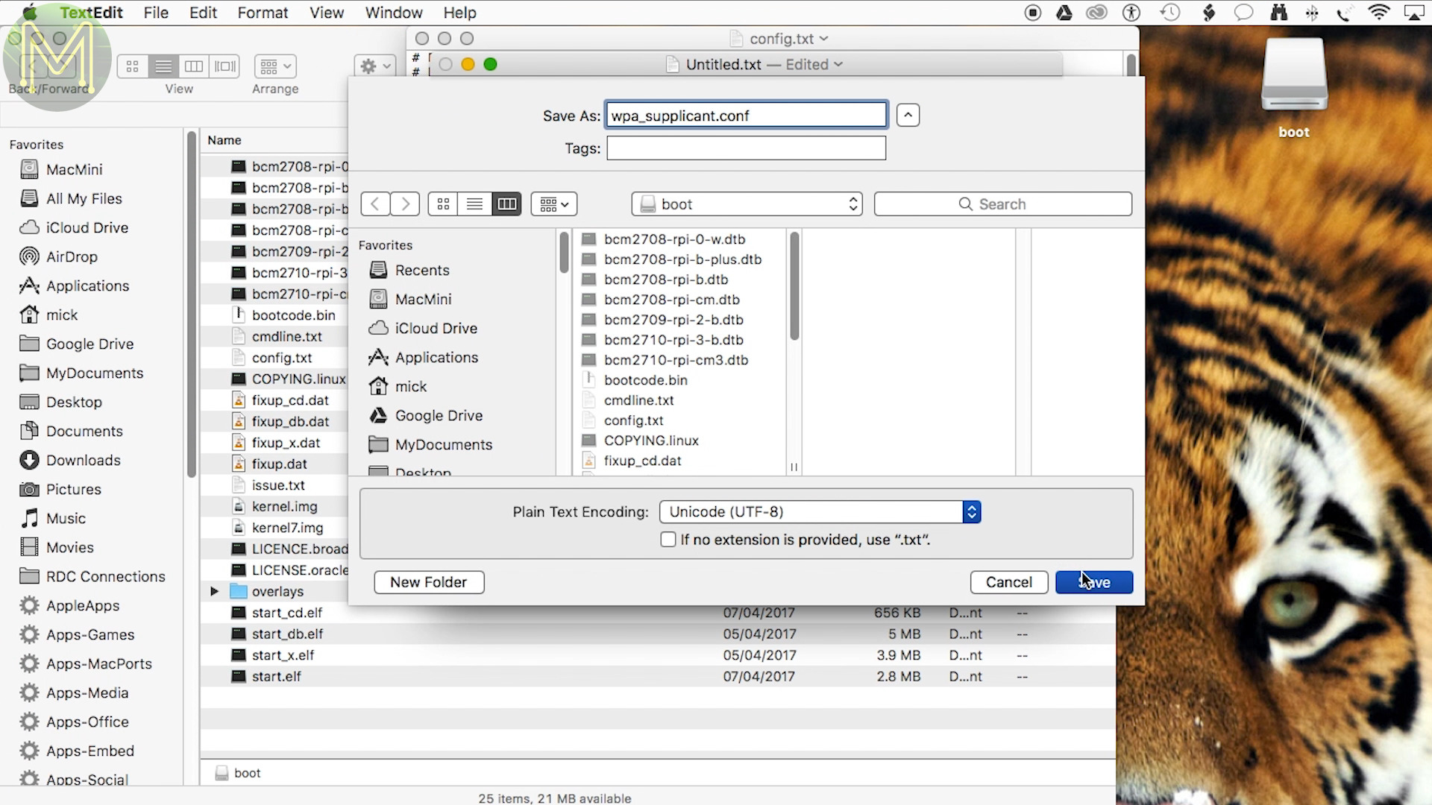Open Finder action gear menu
1432x805 pixels.
point(374,66)
